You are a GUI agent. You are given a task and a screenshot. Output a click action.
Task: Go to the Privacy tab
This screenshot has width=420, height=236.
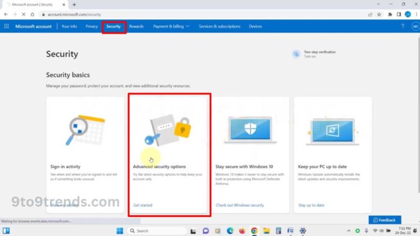[92, 26]
